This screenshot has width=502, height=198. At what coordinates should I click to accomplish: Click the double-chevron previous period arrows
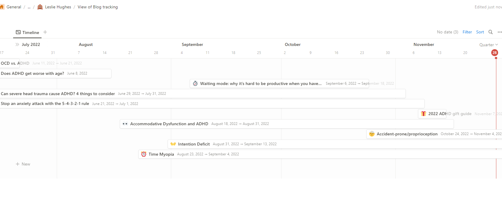(17, 44)
